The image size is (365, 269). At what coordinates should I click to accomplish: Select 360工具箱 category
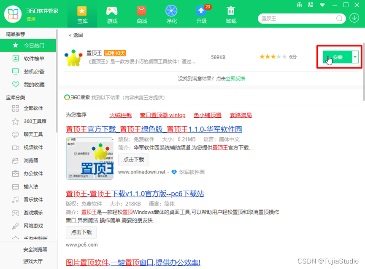pos(28,121)
